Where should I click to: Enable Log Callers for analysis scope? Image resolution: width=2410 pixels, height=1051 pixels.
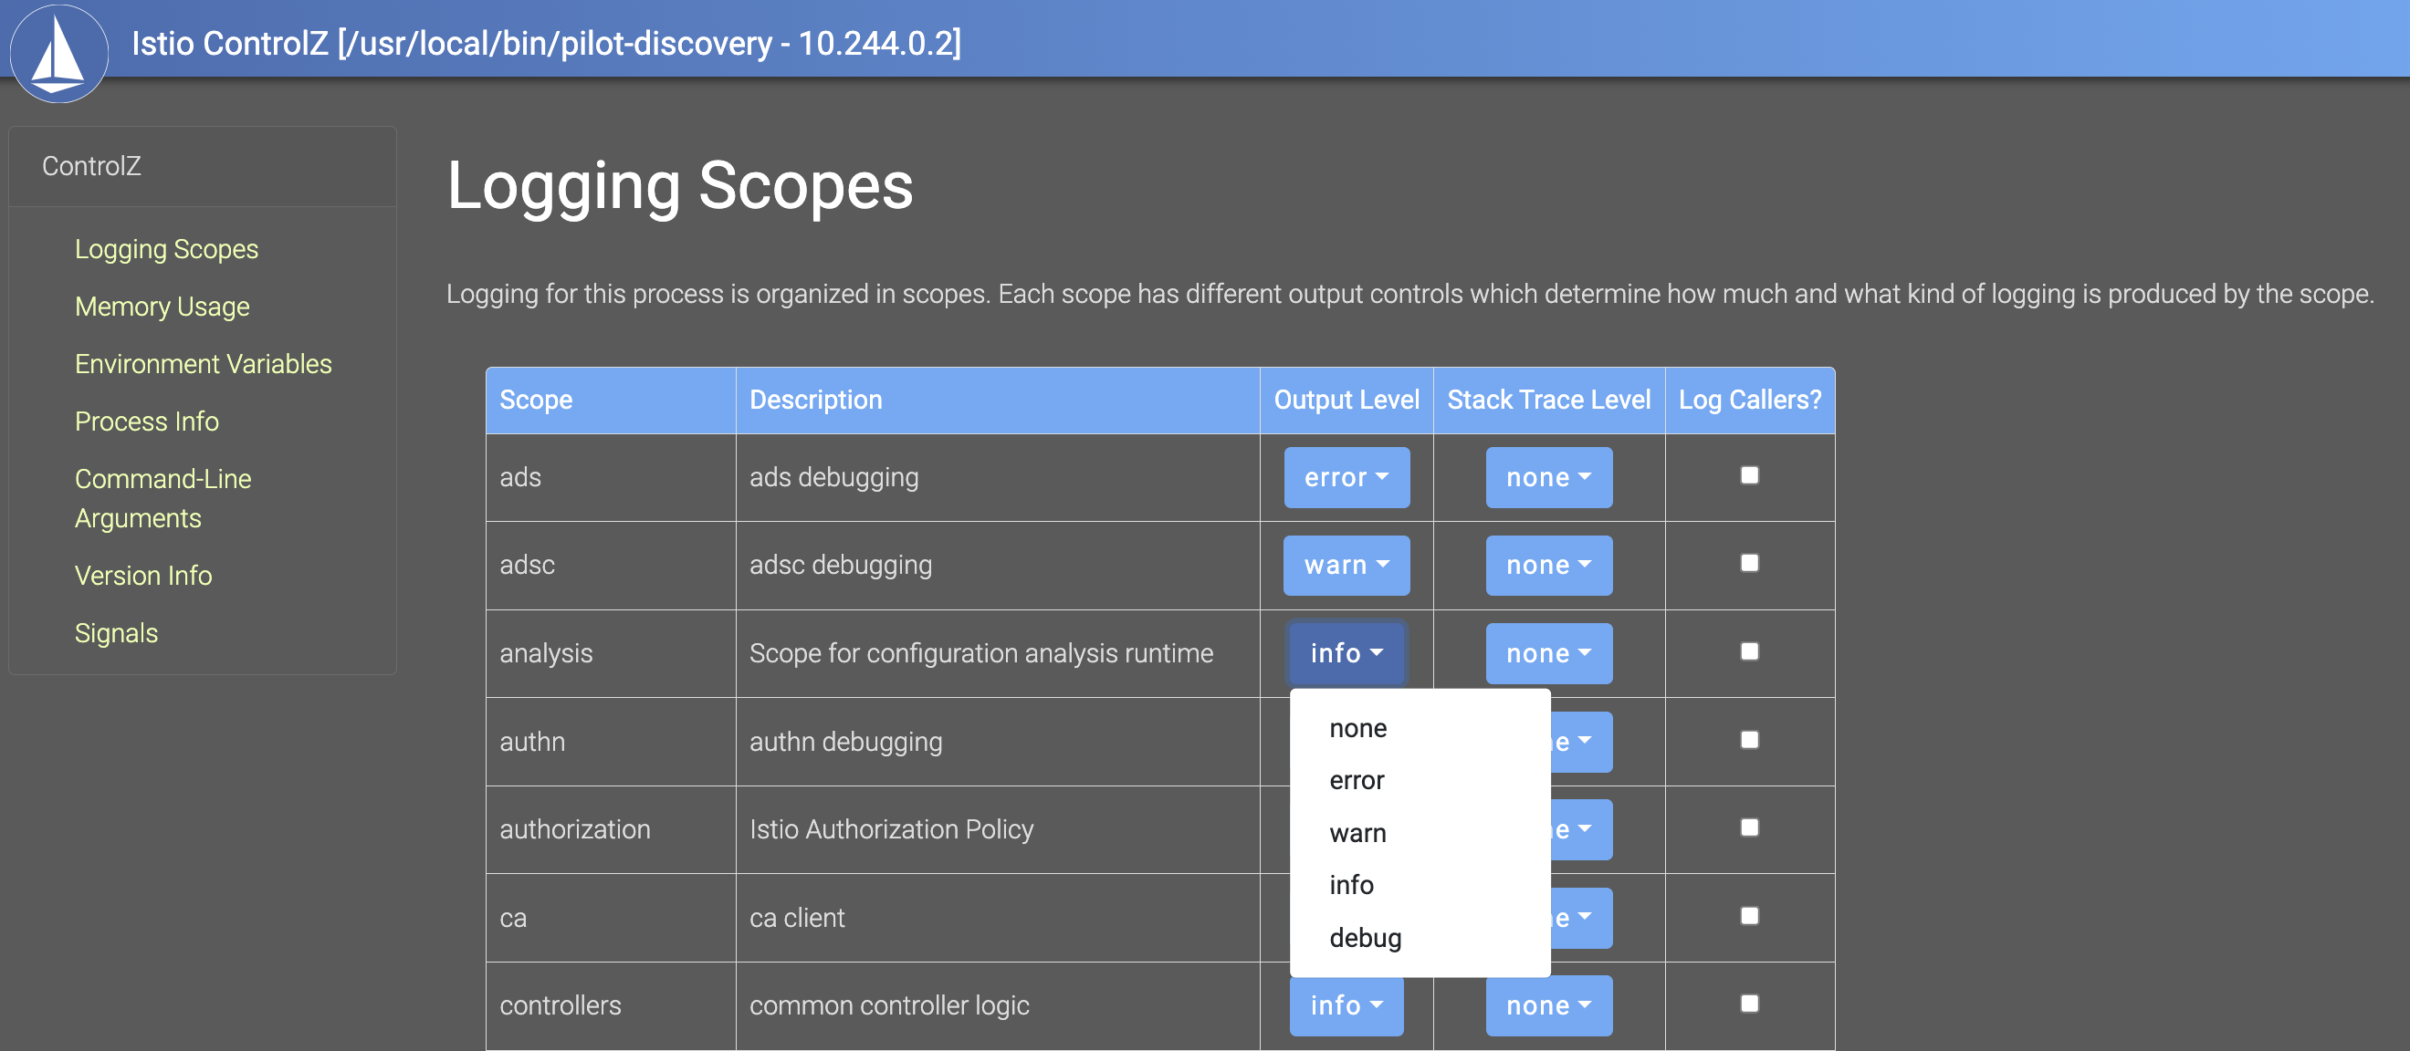click(1748, 650)
